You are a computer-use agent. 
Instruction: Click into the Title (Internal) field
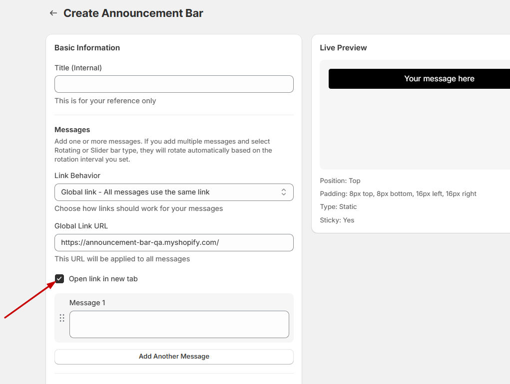[x=174, y=84]
